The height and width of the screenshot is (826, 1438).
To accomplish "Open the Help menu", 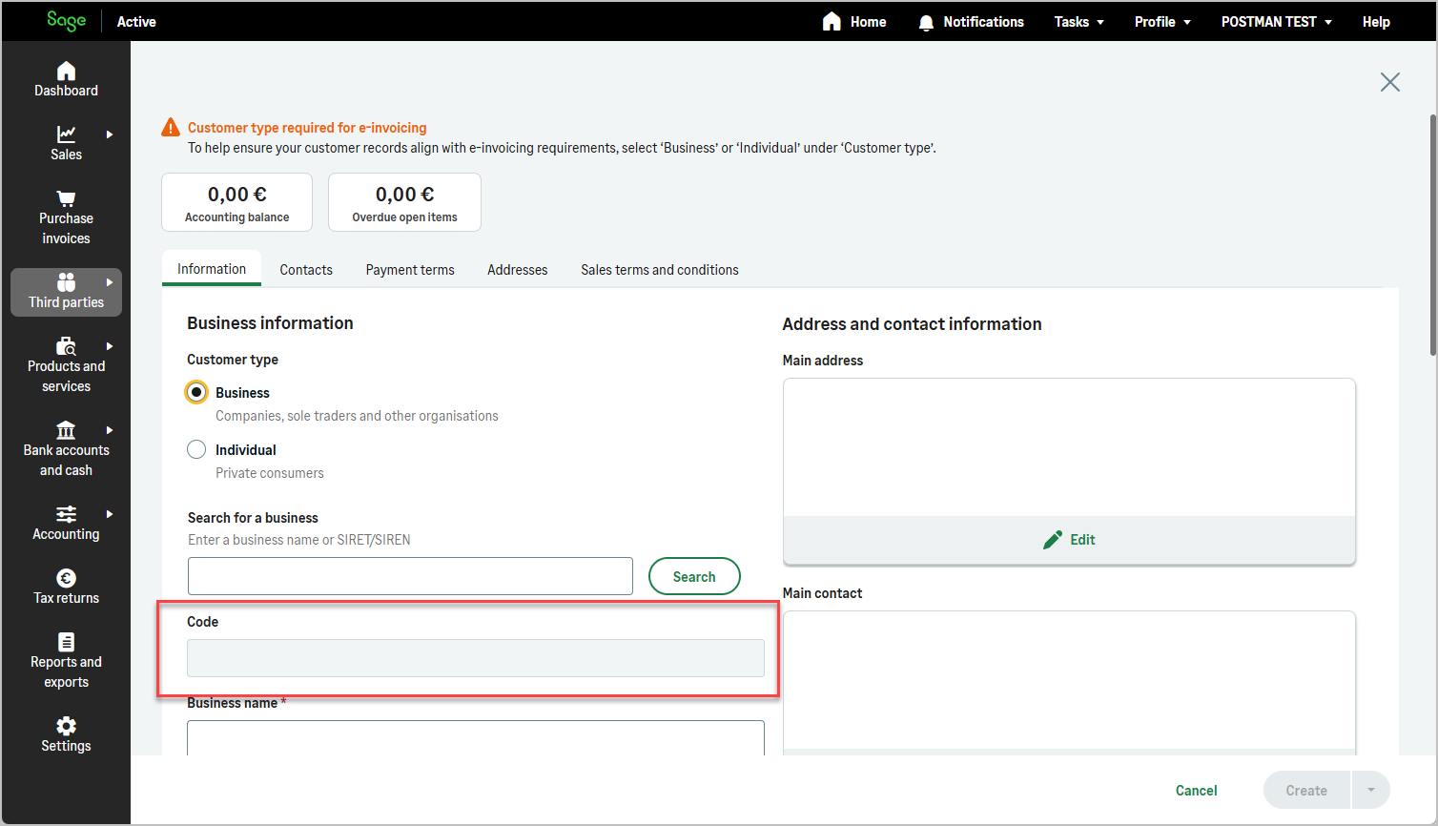I will [1376, 22].
